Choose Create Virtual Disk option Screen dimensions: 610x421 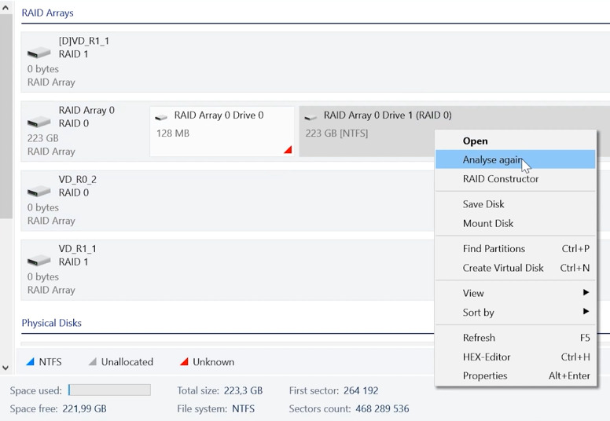pos(516,268)
